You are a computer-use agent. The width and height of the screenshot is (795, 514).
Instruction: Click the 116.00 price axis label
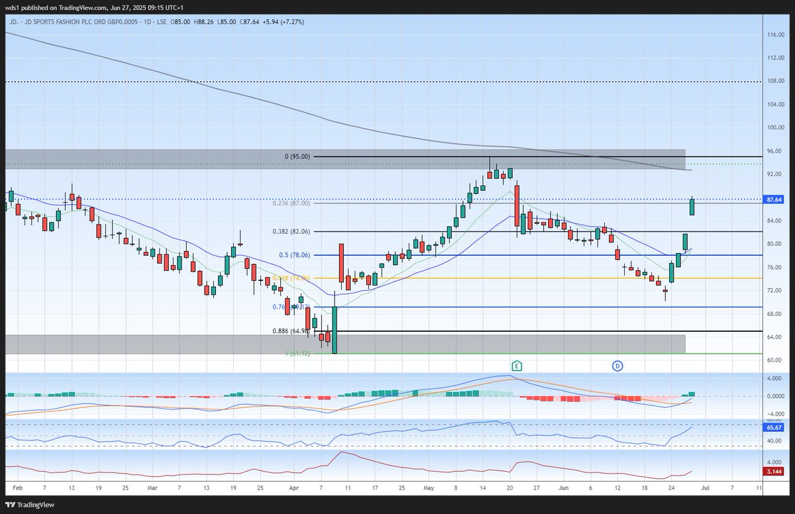click(x=775, y=34)
